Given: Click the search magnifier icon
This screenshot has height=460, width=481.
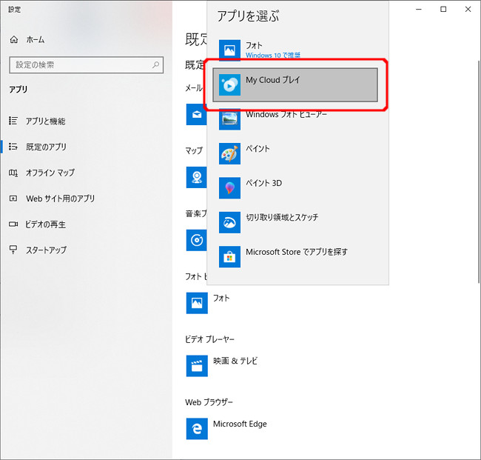Looking at the screenshot, I should pos(156,65).
